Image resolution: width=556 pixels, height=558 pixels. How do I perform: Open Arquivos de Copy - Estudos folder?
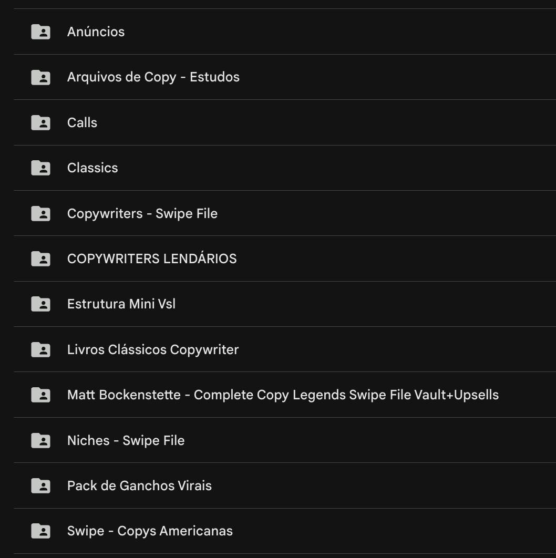(x=153, y=77)
